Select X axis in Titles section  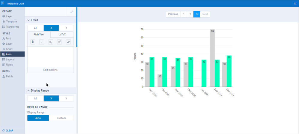click(x=51, y=28)
